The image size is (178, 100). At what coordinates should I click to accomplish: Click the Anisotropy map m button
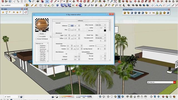(x=75, y=46)
